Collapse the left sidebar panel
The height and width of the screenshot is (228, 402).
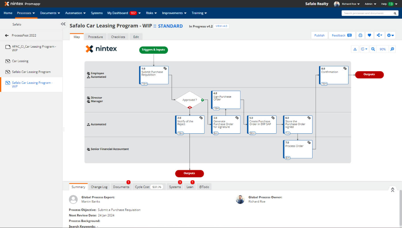[x=63, y=24]
